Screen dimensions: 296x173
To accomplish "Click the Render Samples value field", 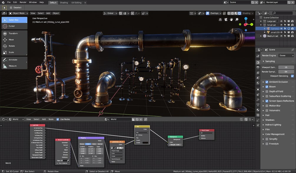I will [286, 72].
